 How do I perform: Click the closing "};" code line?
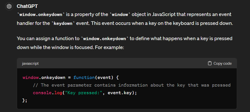tap(25, 101)
